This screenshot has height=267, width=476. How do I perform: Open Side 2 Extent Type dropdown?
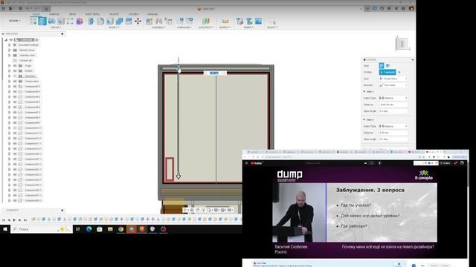coord(393,126)
